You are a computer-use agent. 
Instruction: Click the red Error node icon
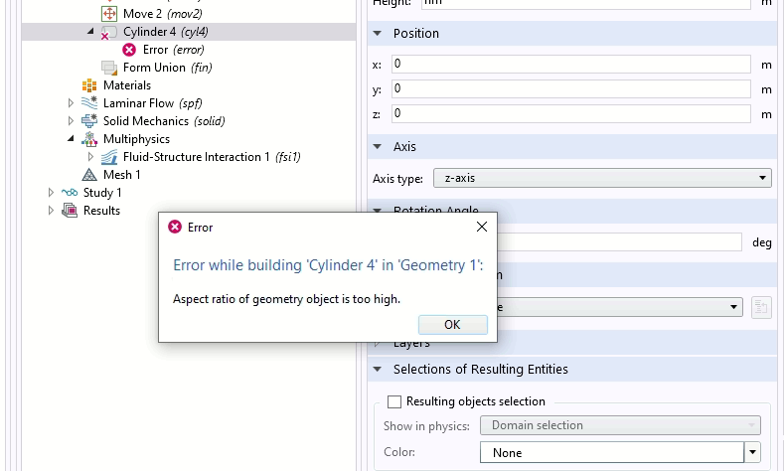click(129, 50)
